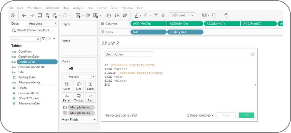The width and height of the screenshot is (291, 133).
Task: Click the fix axes pin icon
Action: point(163,15)
